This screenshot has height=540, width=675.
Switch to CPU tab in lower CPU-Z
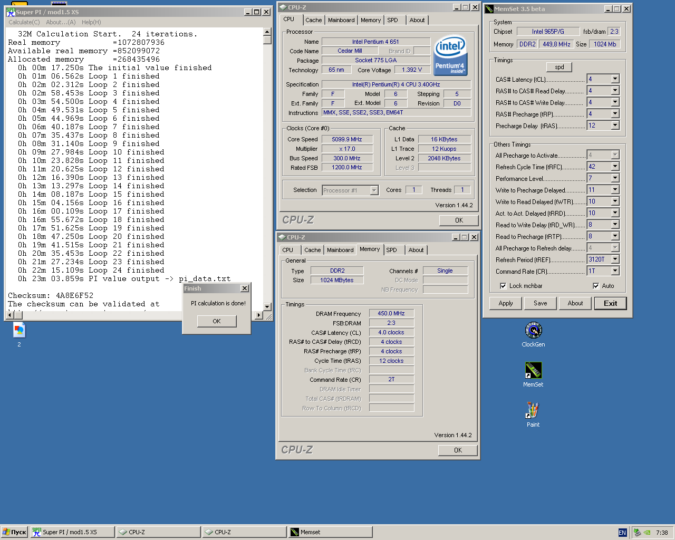[x=288, y=250]
